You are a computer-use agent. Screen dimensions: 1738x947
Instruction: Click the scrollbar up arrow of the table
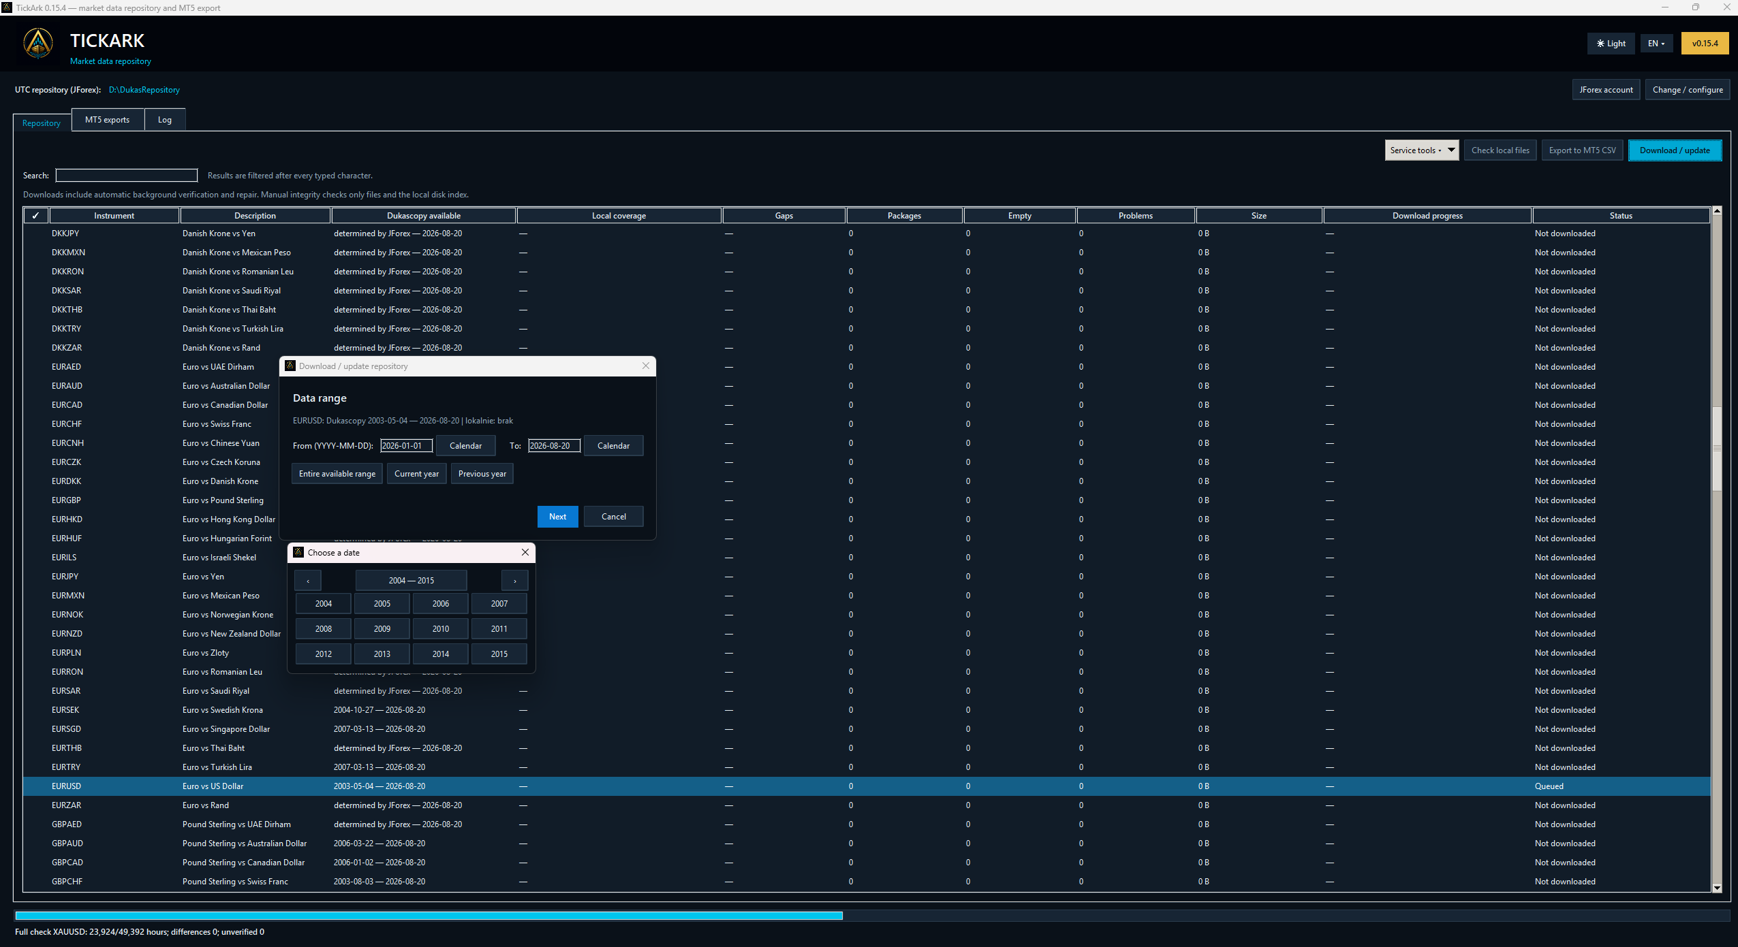click(1717, 211)
